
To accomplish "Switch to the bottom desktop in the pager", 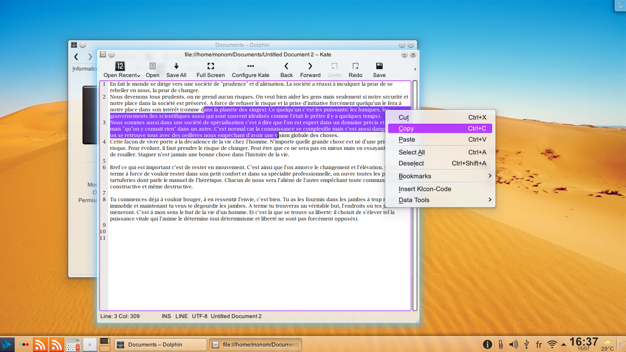I will tap(105, 348).
